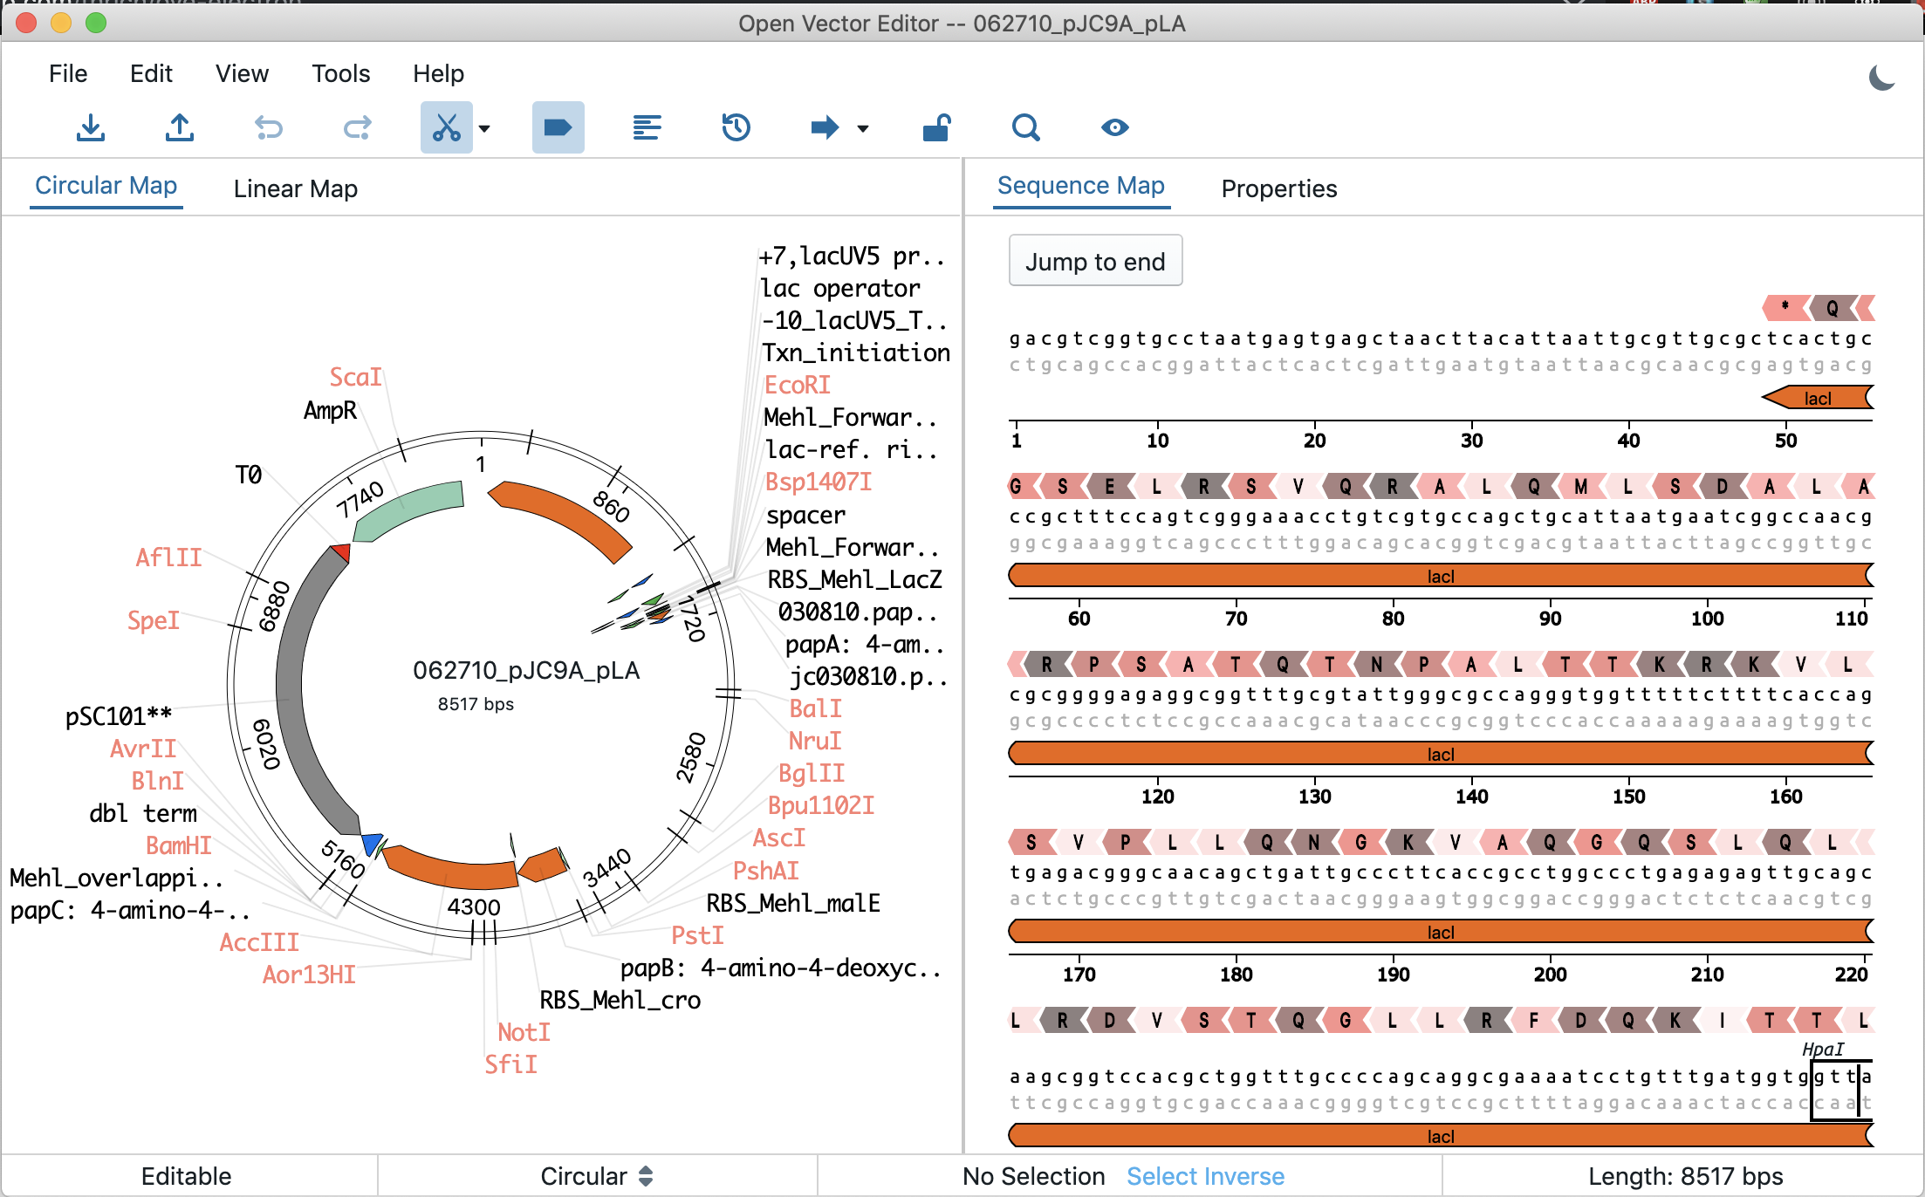Click the undo arrow icon
Image resolution: width=1925 pixels, height=1197 pixels.
(x=269, y=128)
